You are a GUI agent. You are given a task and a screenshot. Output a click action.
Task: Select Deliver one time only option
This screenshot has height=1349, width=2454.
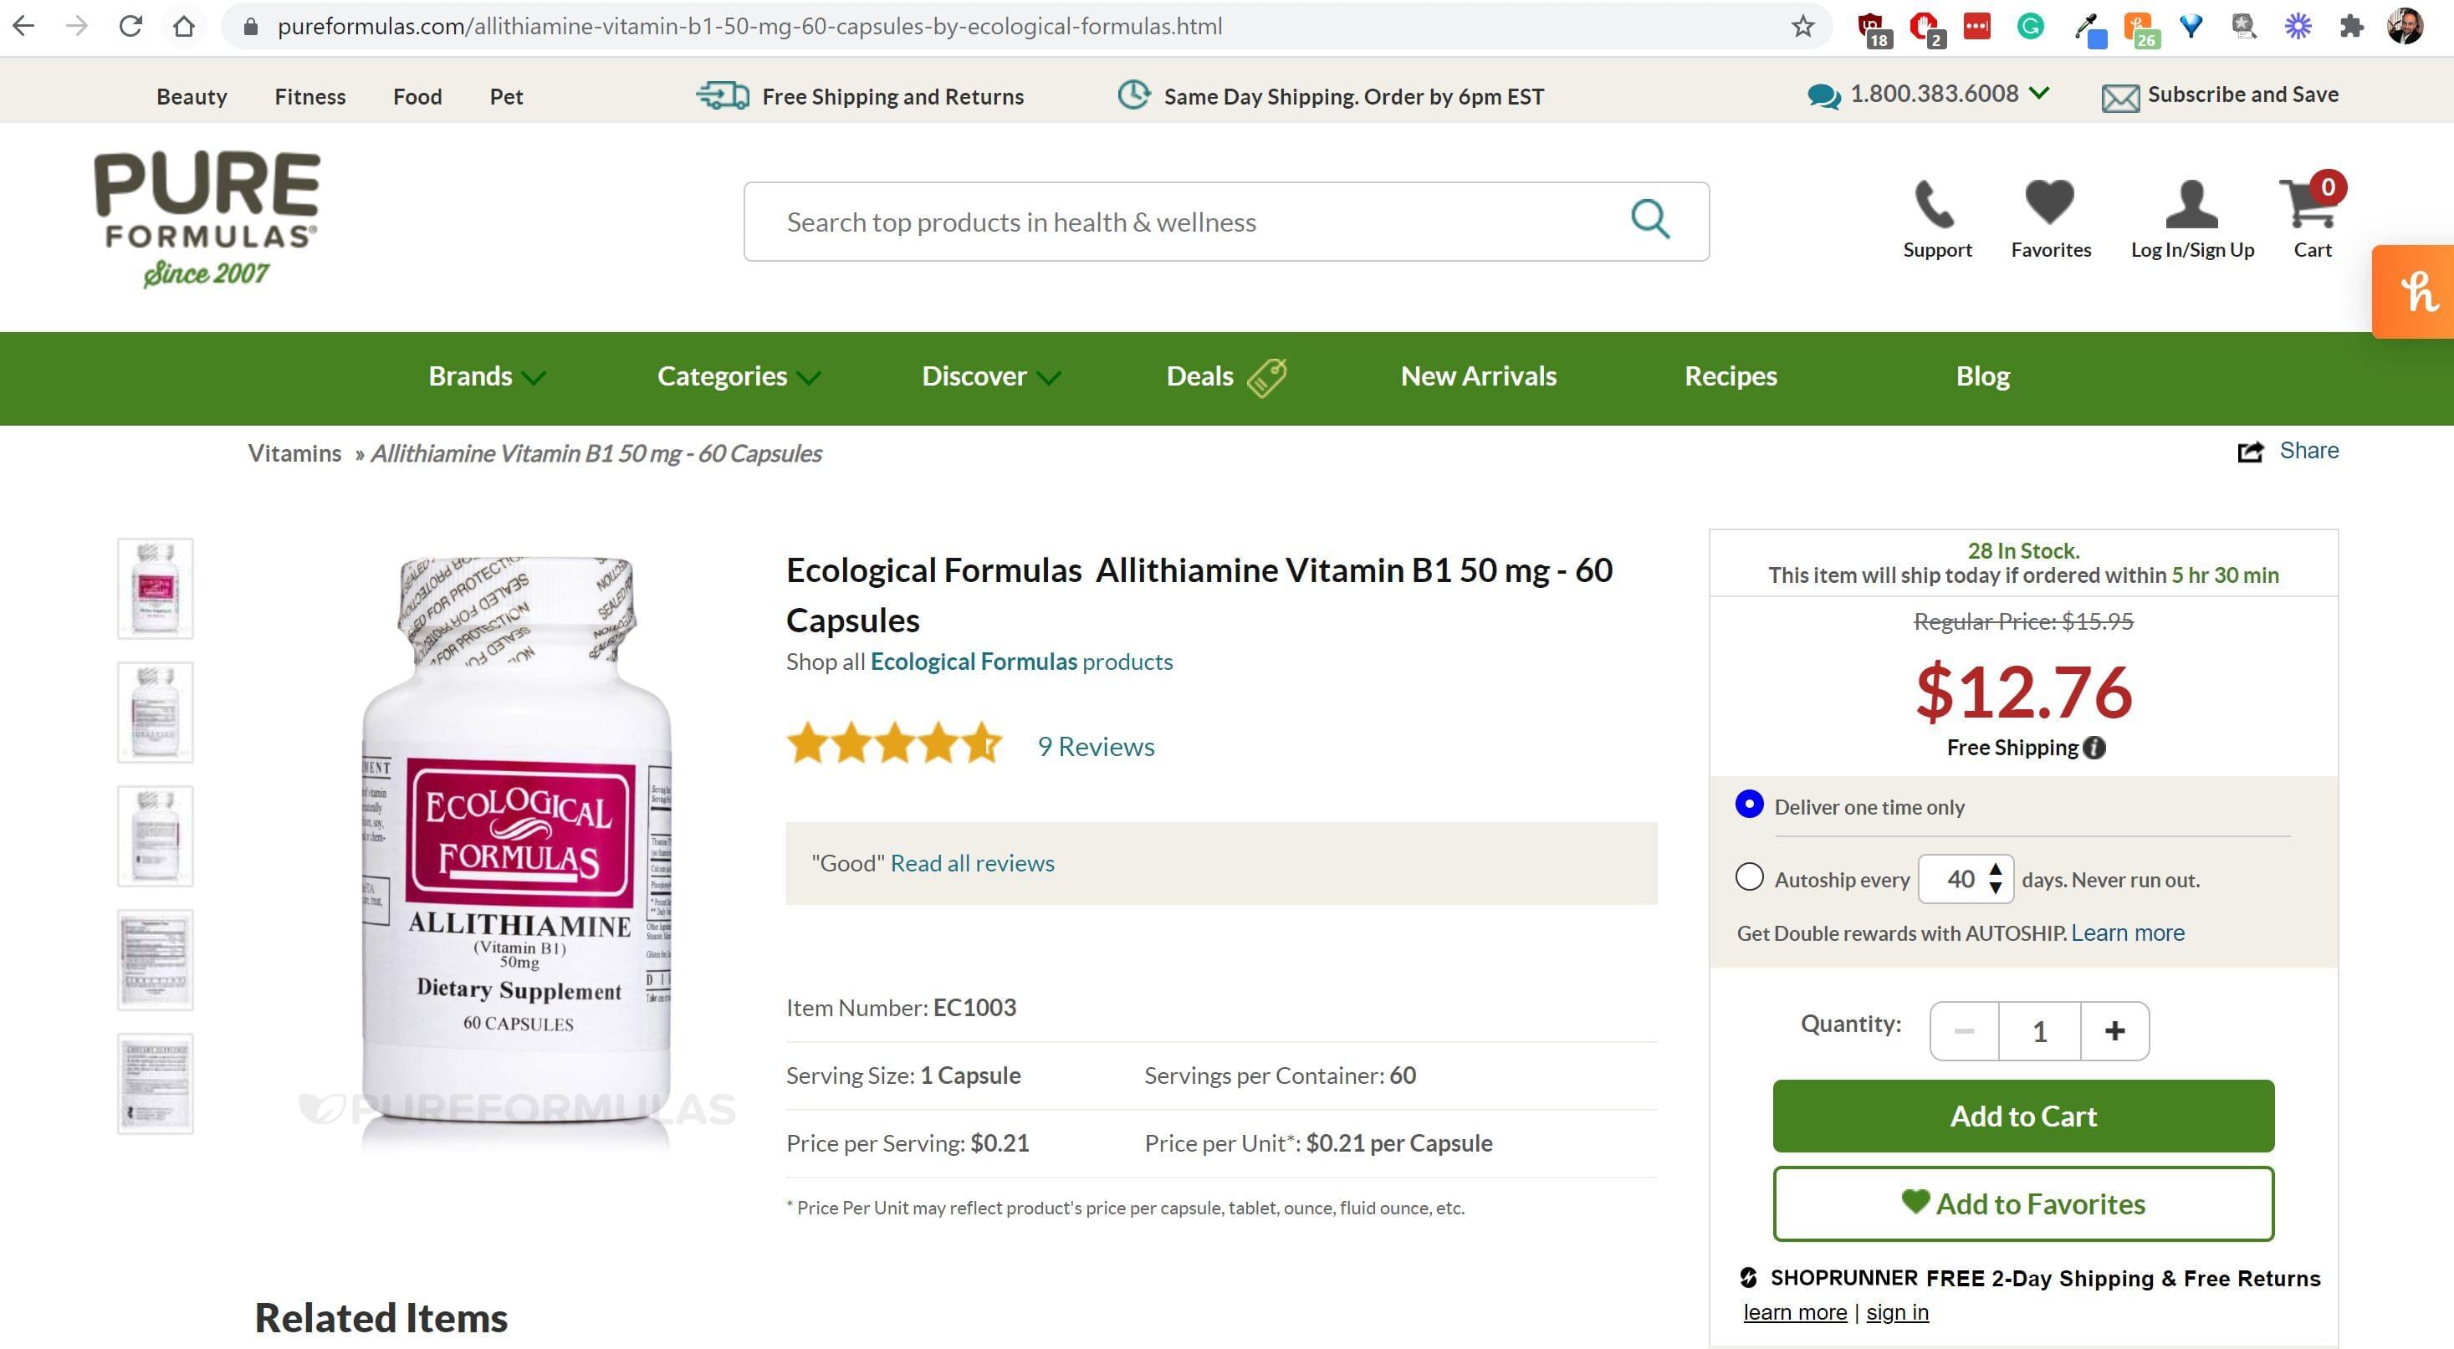pos(1749,804)
